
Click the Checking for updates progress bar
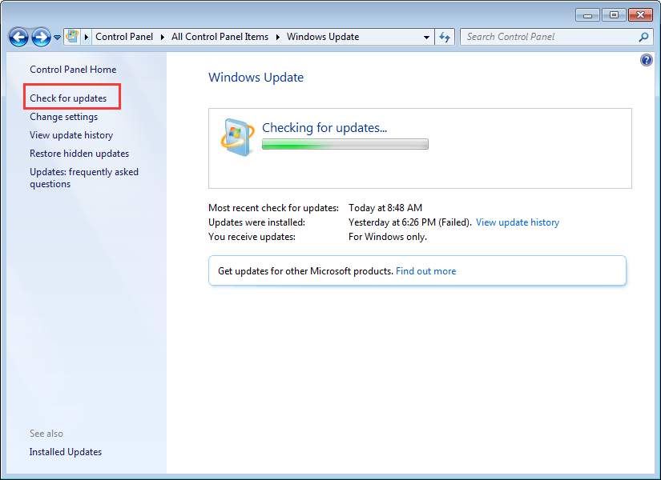coord(345,144)
